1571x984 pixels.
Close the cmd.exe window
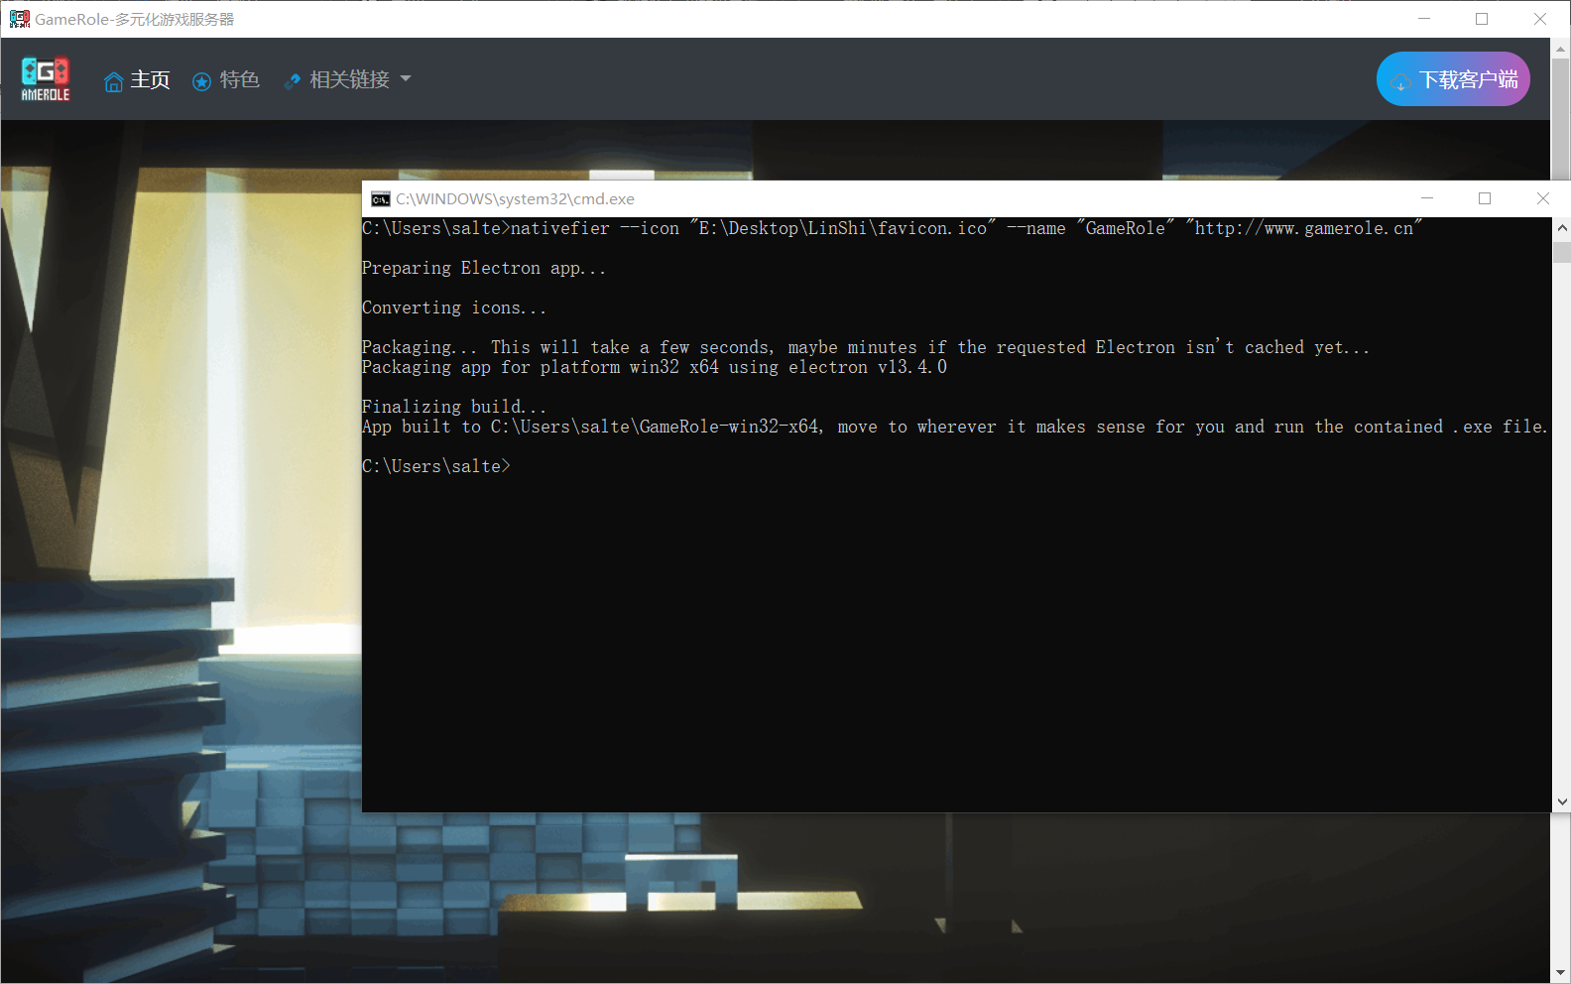tap(1542, 198)
